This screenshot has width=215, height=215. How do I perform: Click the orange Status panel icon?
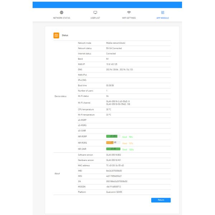pos(56,35)
